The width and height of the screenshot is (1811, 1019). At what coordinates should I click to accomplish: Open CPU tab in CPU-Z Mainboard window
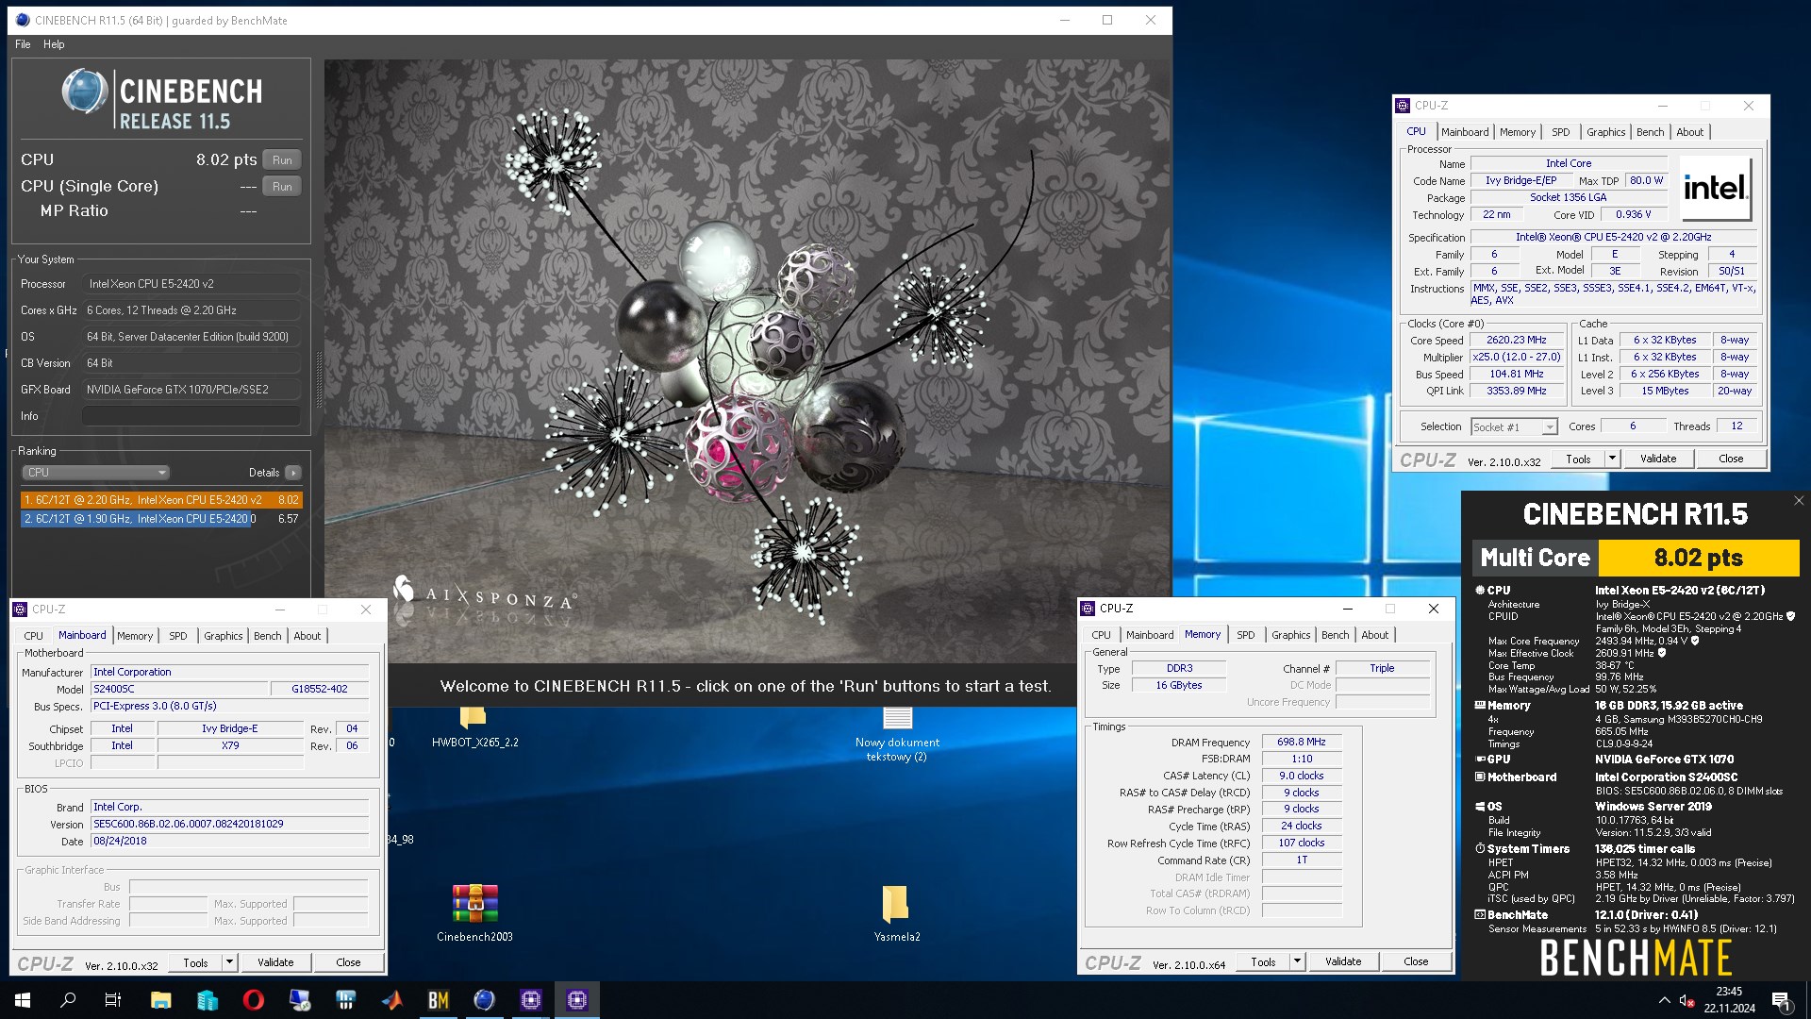click(33, 636)
